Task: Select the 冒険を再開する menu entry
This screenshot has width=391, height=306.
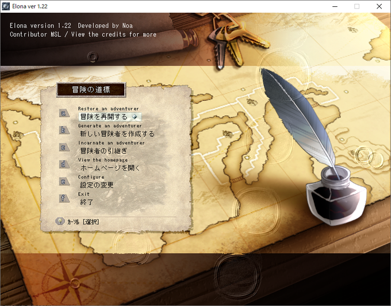Action: pyautogui.click(x=110, y=117)
